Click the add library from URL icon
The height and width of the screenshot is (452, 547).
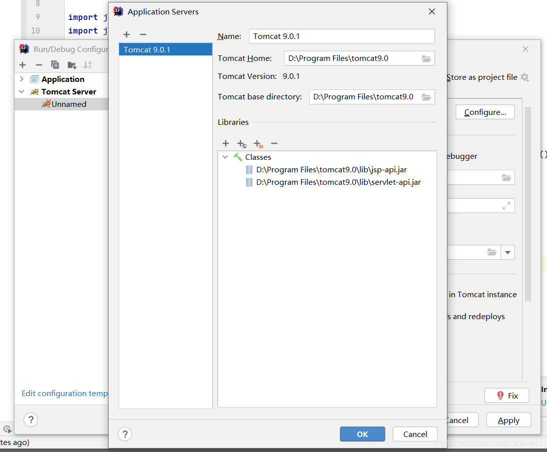pyautogui.click(x=242, y=143)
